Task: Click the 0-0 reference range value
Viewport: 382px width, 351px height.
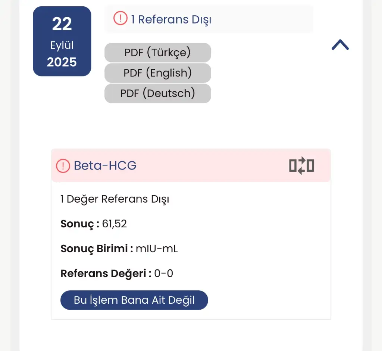Action: (164, 274)
